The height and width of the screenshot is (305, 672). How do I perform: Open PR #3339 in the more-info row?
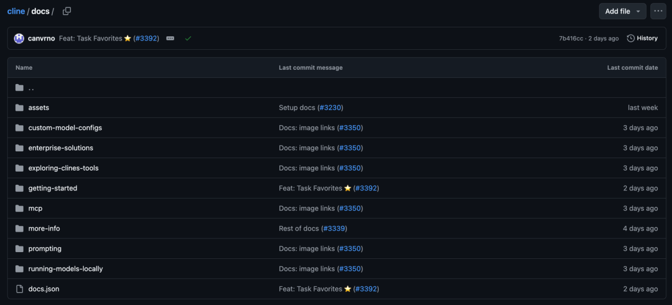click(x=334, y=228)
